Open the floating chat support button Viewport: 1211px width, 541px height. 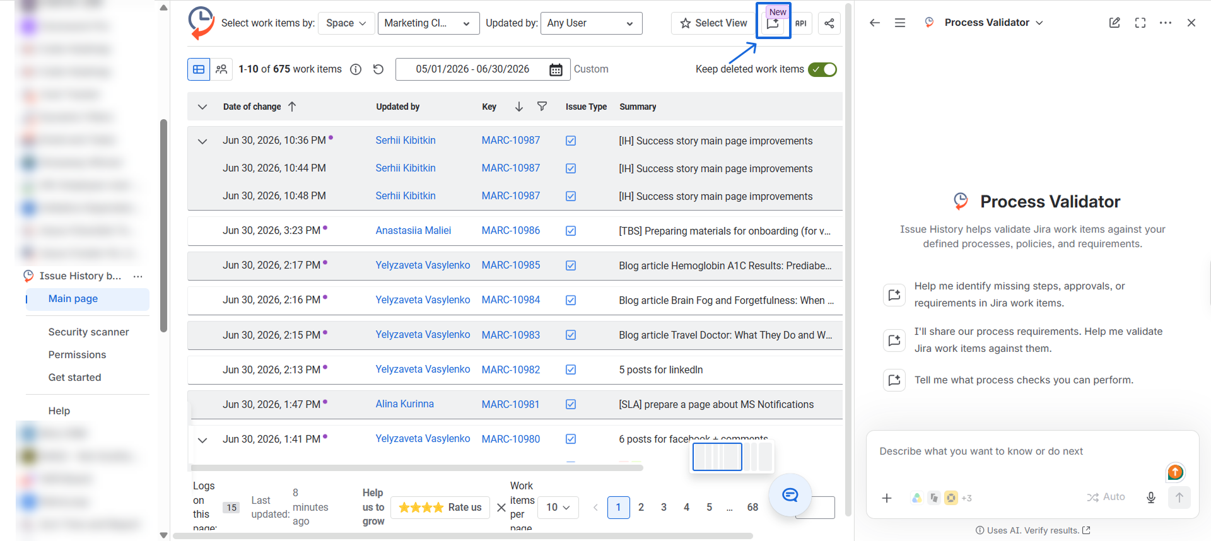point(790,495)
